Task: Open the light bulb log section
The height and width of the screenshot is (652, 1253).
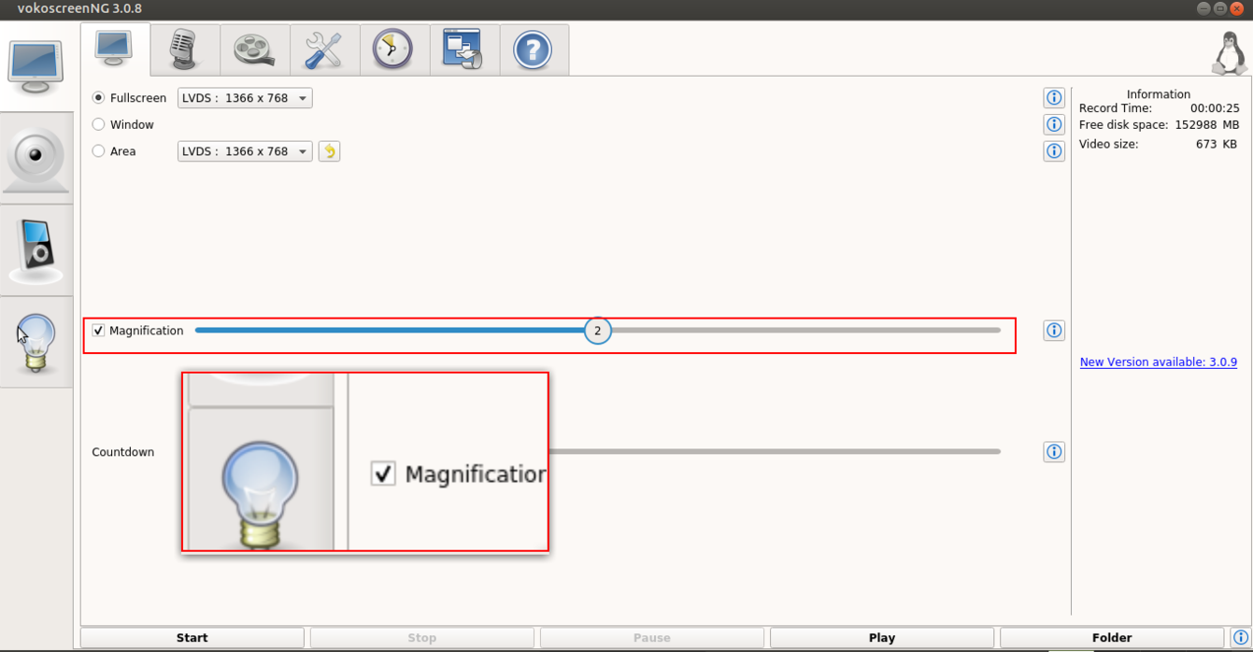Action: 36,343
